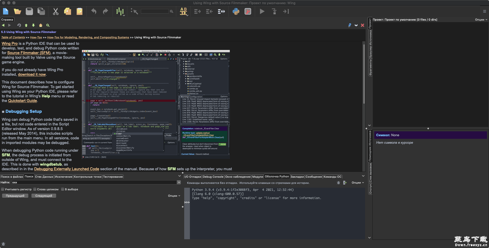
Task: Expand tab list chevron of Python shell panel
Action: tap(363, 176)
